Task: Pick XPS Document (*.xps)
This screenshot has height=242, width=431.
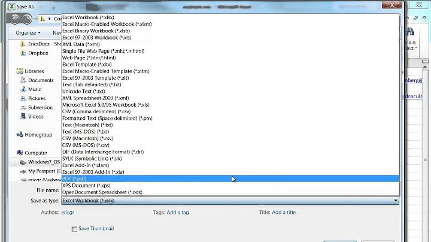Action: 230,186
